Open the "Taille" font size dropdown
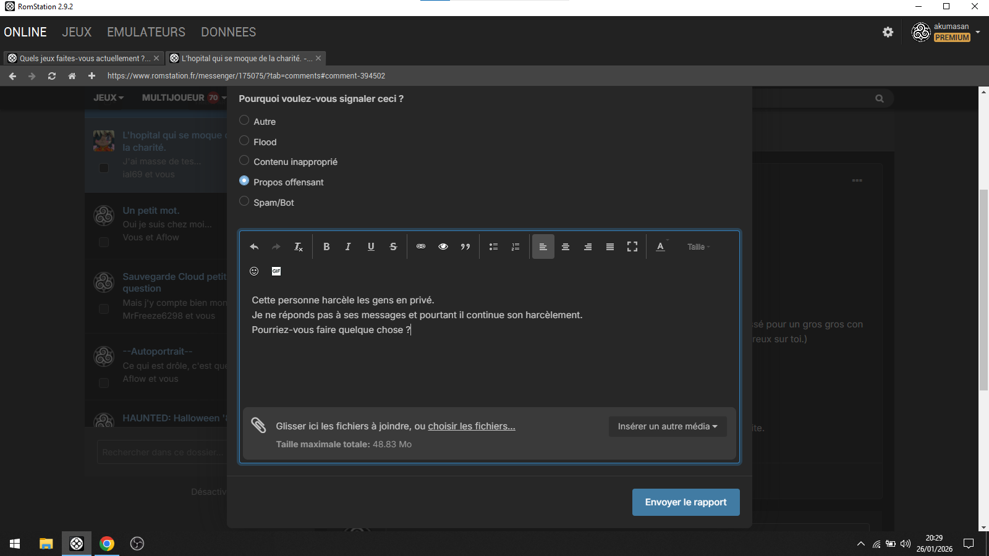 pos(698,246)
